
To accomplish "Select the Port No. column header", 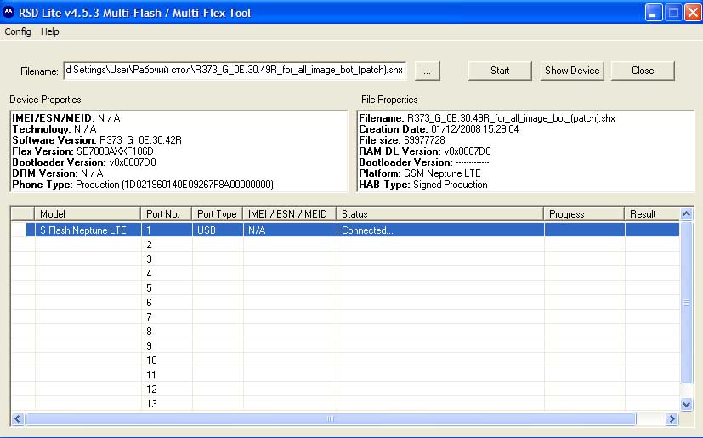I will tap(167, 214).
